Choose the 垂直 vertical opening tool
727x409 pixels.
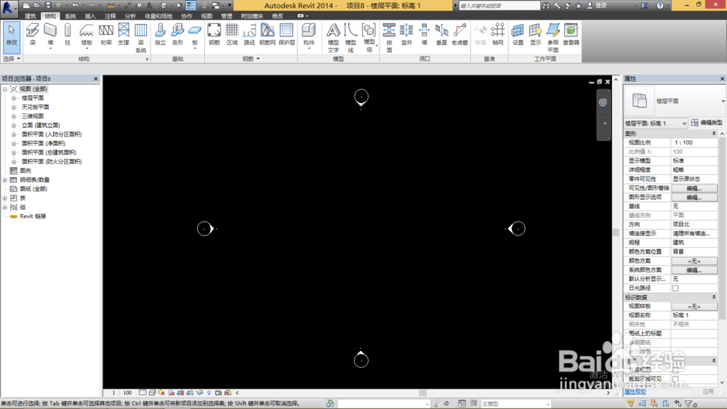(441, 34)
